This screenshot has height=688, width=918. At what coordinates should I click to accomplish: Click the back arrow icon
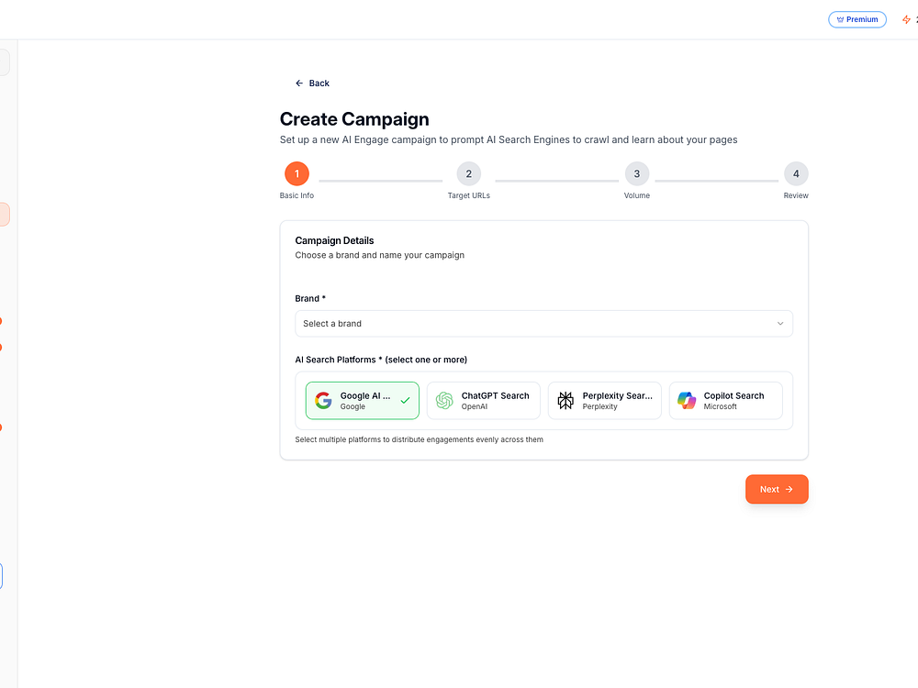299,83
